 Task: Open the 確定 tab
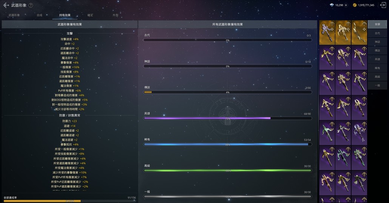tap(90, 15)
